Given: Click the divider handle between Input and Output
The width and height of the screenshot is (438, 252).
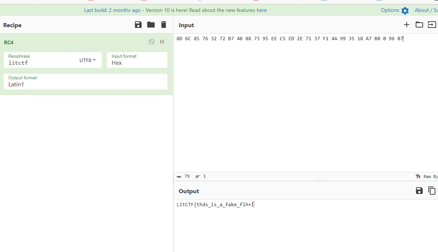Looking at the screenshot, I should tap(320, 181).
